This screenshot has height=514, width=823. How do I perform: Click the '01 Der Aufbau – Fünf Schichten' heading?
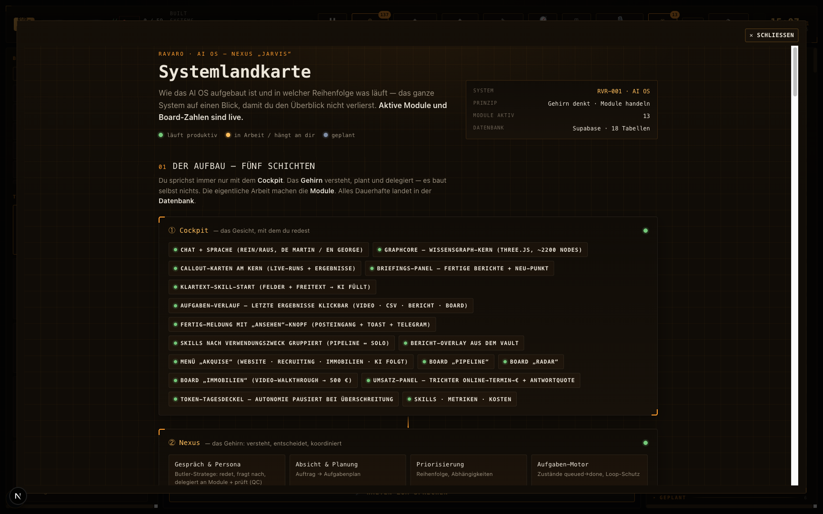[237, 166]
